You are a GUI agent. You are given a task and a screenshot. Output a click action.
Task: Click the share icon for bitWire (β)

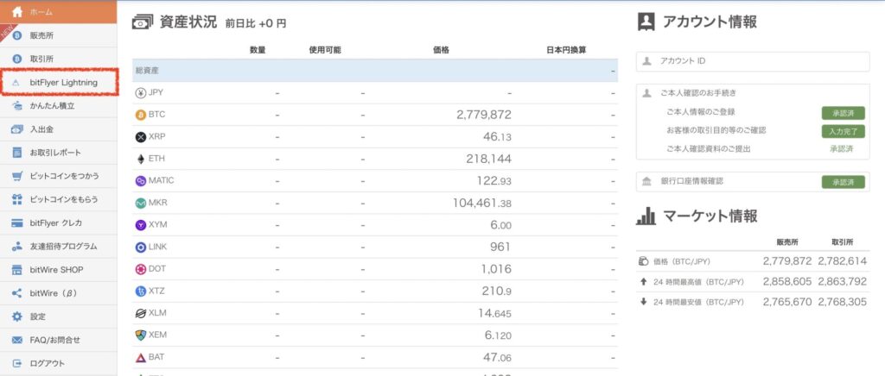[x=17, y=293]
